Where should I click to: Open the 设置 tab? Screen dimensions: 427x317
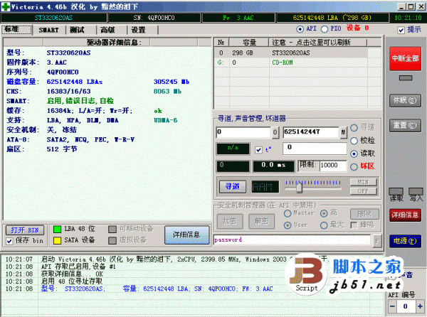138,30
